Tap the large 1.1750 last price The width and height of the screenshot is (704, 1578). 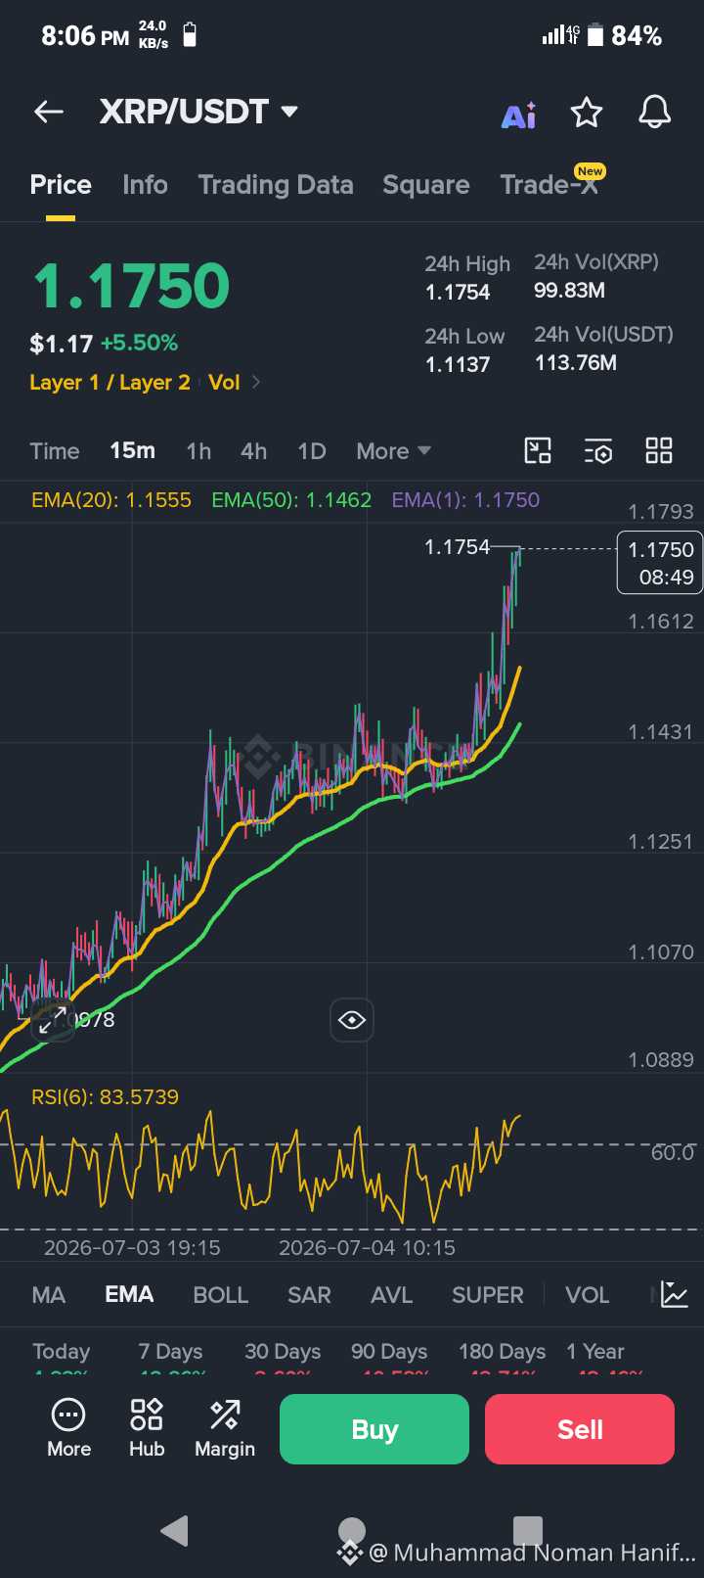(131, 286)
